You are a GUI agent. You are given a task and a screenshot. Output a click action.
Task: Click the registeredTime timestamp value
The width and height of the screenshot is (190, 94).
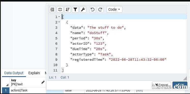(138, 59)
